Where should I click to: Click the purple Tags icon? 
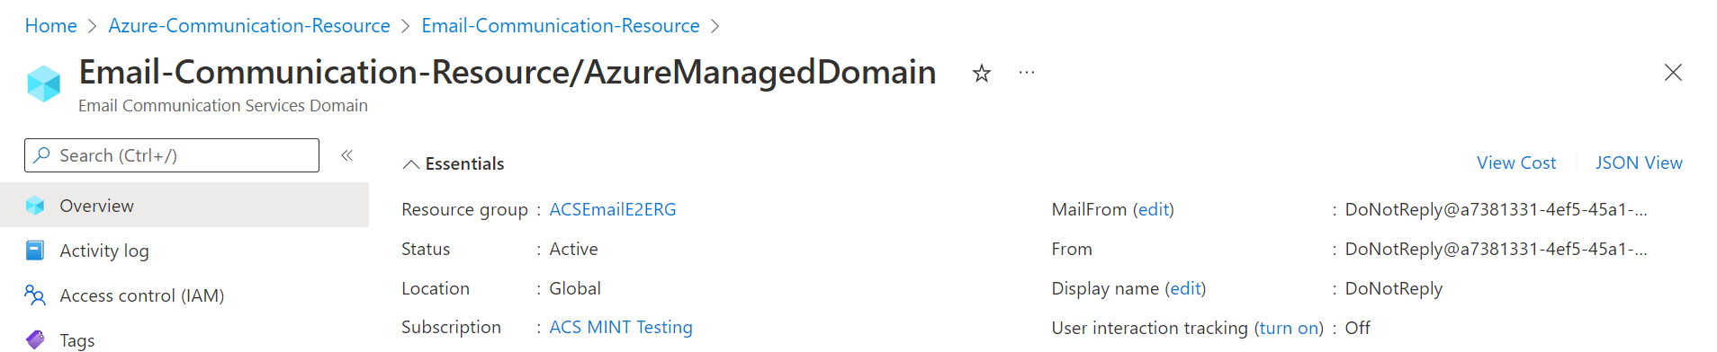tap(35, 339)
